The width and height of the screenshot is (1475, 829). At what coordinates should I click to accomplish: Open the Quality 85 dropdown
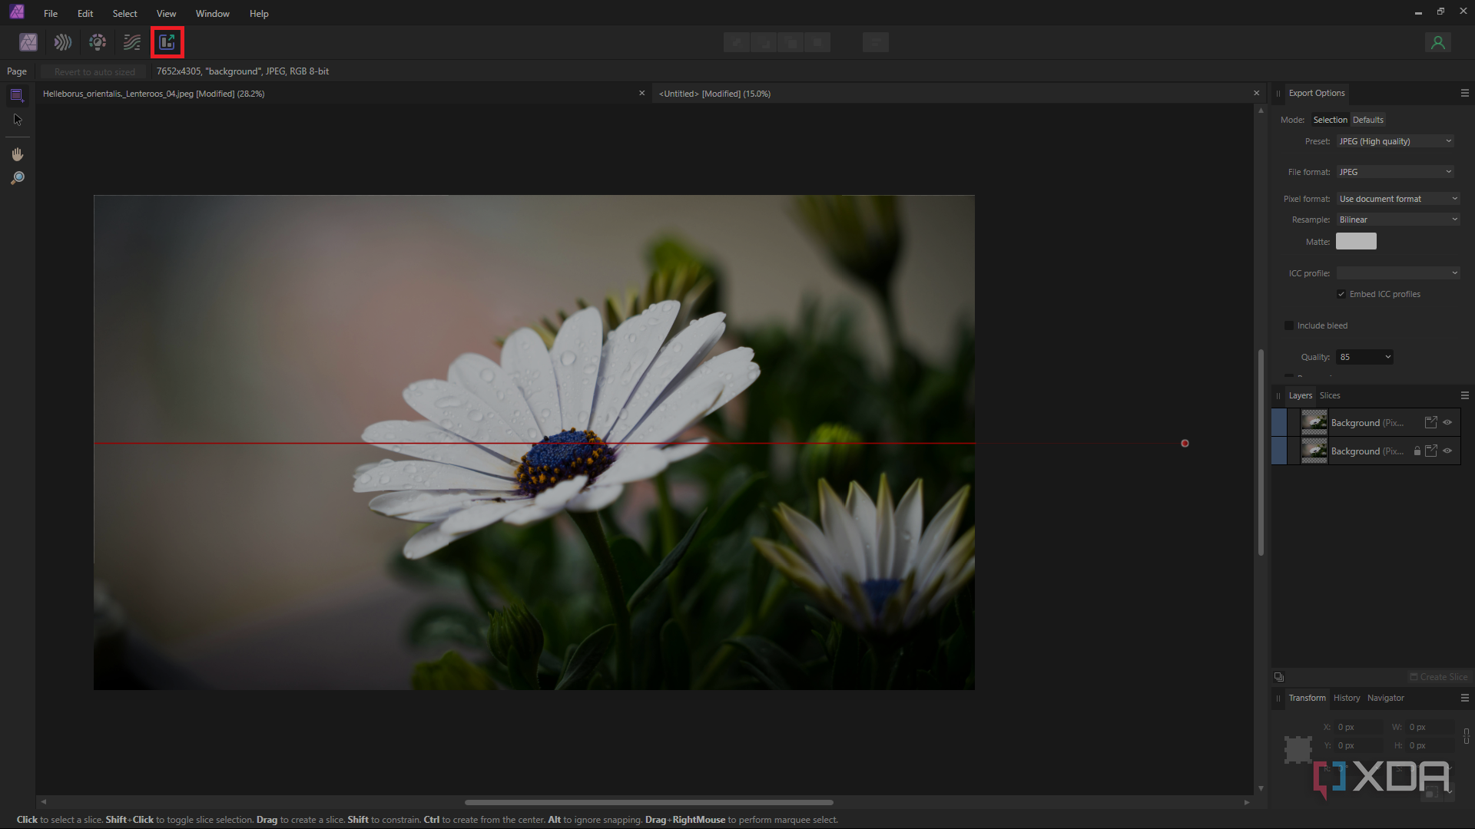tap(1364, 357)
